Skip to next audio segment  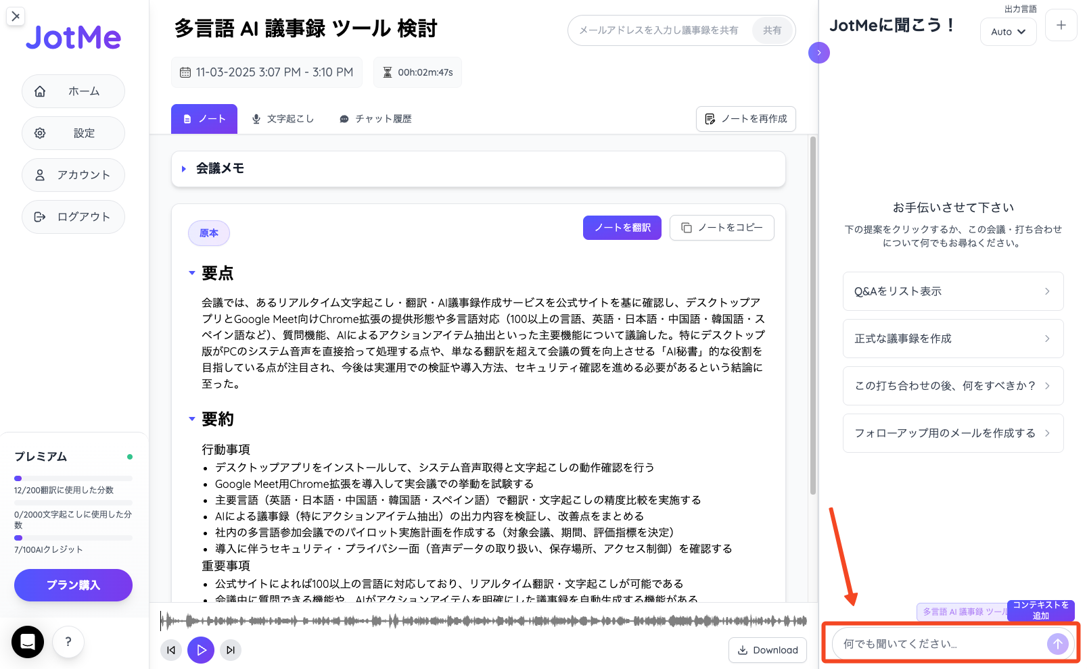[x=231, y=650]
